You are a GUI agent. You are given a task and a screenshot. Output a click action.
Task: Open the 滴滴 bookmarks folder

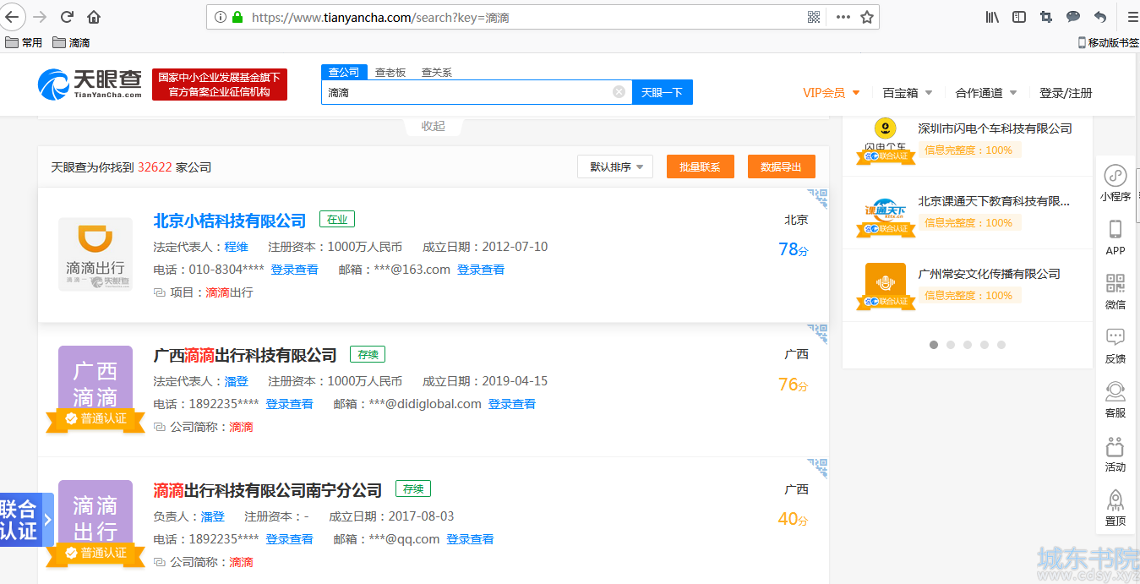(x=71, y=42)
